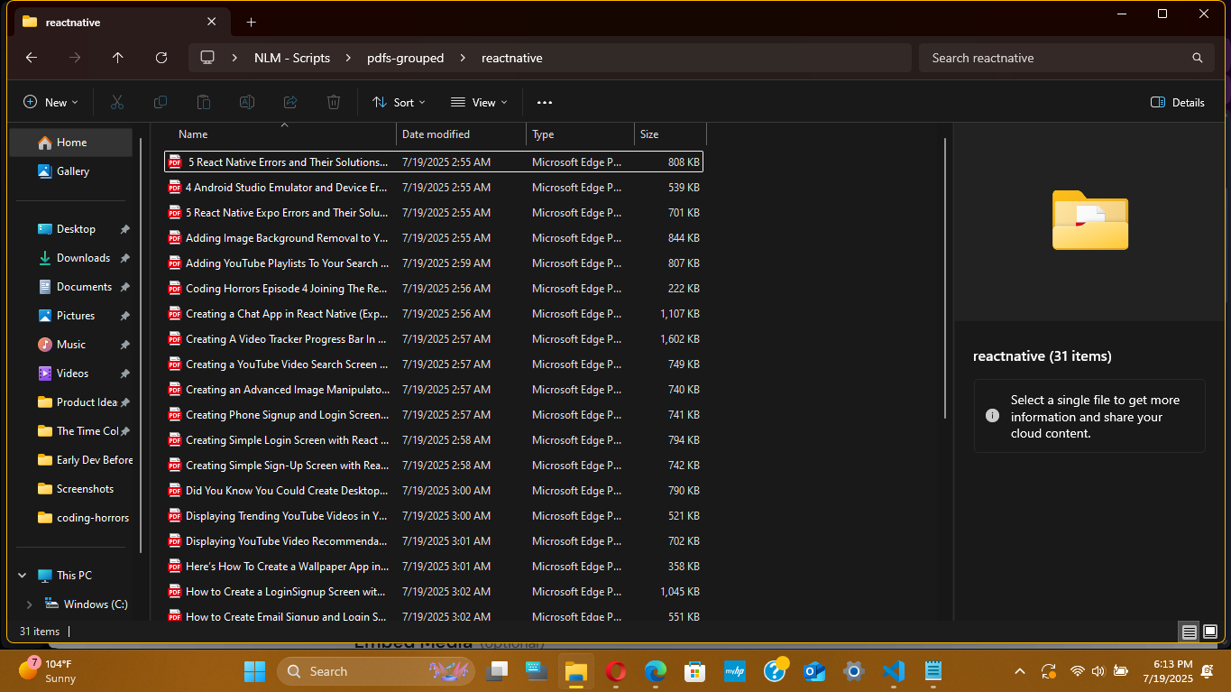Click the Delete trash icon
Image resolution: width=1231 pixels, height=692 pixels.
pyautogui.click(x=333, y=102)
